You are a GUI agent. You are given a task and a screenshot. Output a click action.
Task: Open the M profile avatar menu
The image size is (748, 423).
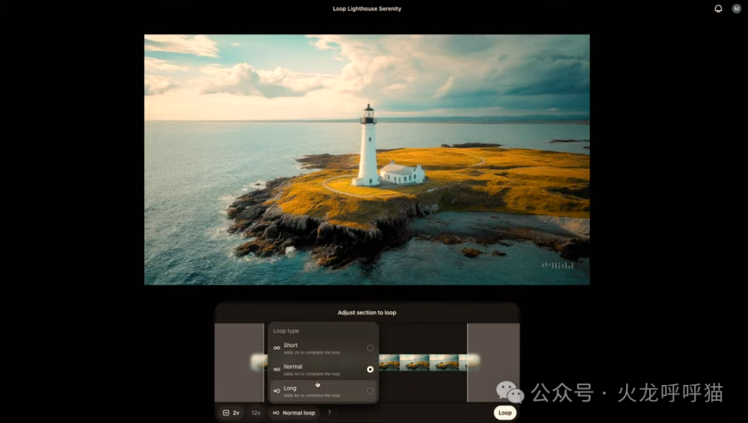736,8
